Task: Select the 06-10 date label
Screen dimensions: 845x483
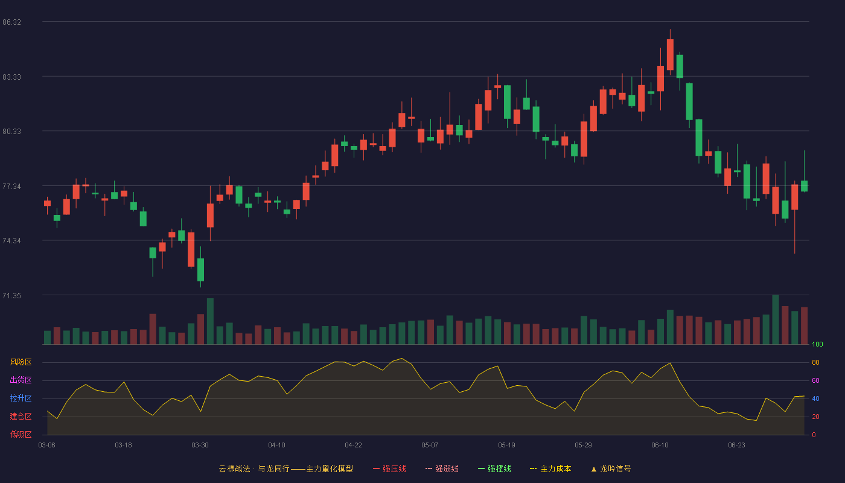Action: pyautogui.click(x=660, y=445)
